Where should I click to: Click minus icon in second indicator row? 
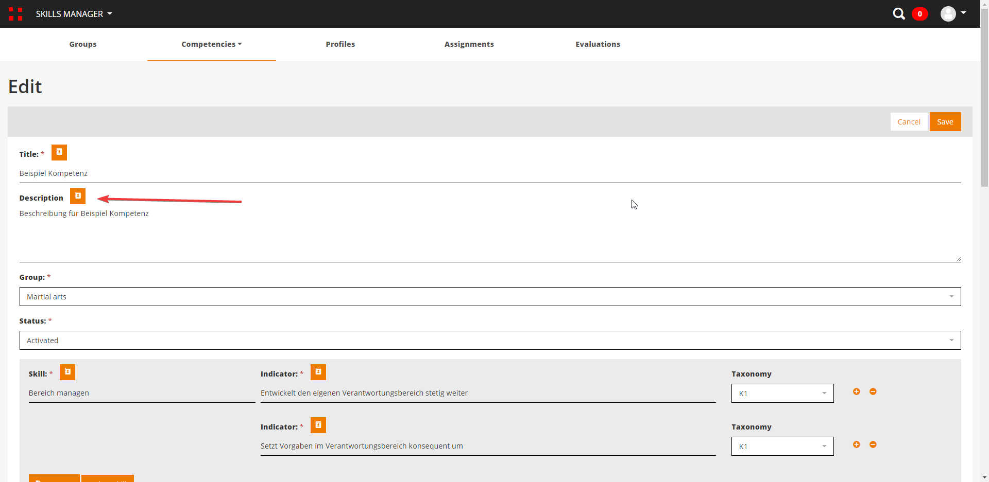(x=873, y=445)
